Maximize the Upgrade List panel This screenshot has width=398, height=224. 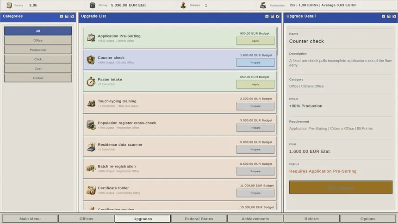tap(272, 16)
